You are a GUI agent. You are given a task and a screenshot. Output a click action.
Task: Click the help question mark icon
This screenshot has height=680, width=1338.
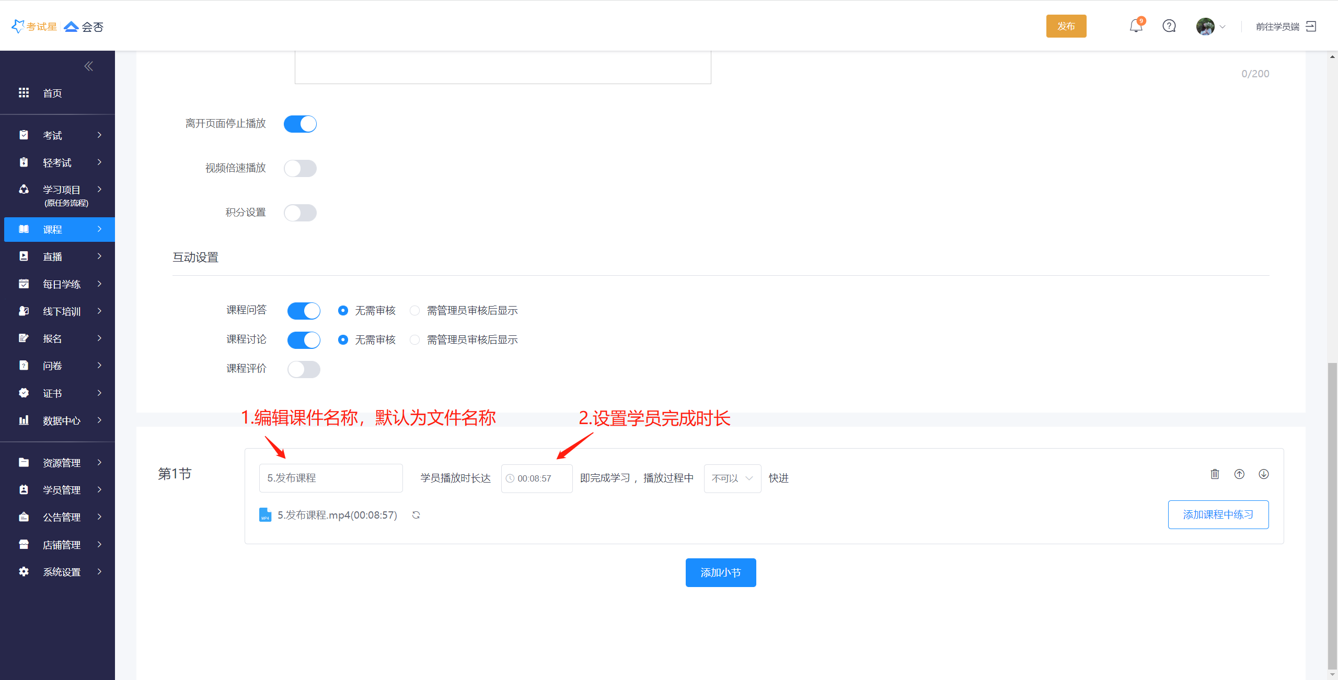1169,26
